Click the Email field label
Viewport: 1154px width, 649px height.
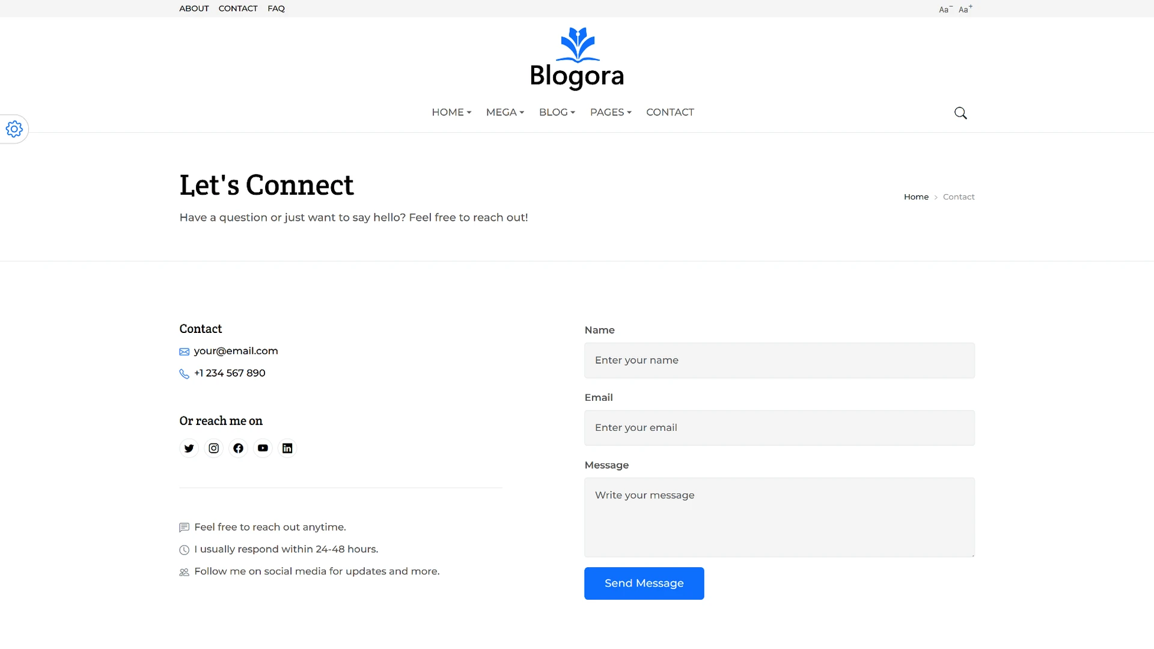[x=599, y=397]
